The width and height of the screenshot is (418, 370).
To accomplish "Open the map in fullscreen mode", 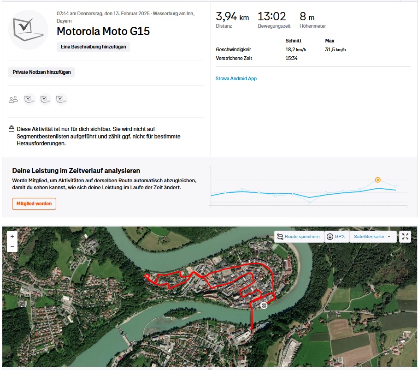I will coord(405,237).
